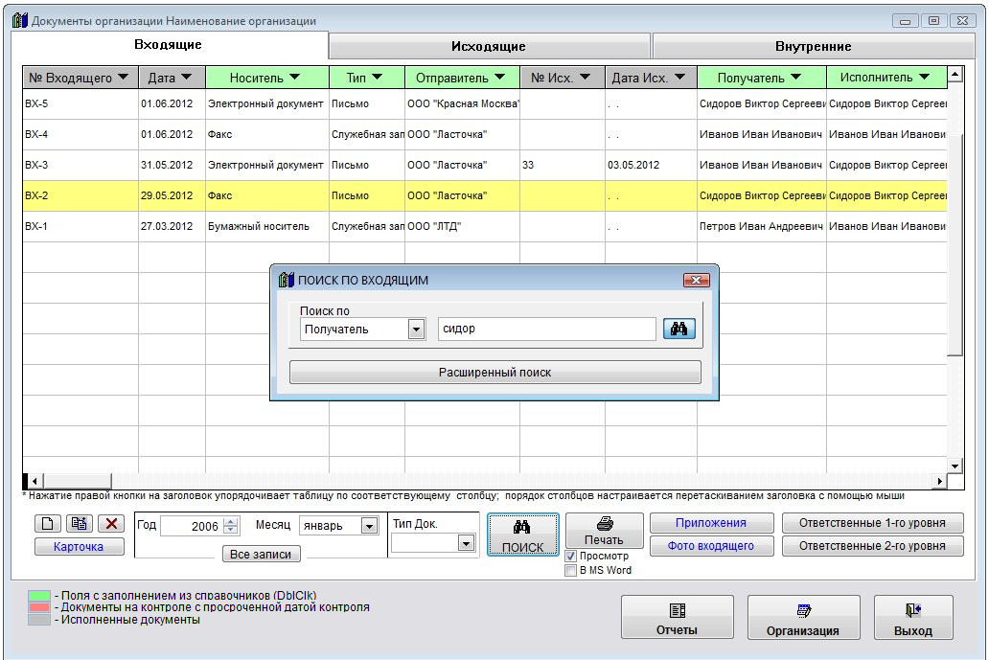
Task: Expand the Месяц month dropdown
Action: tap(369, 526)
